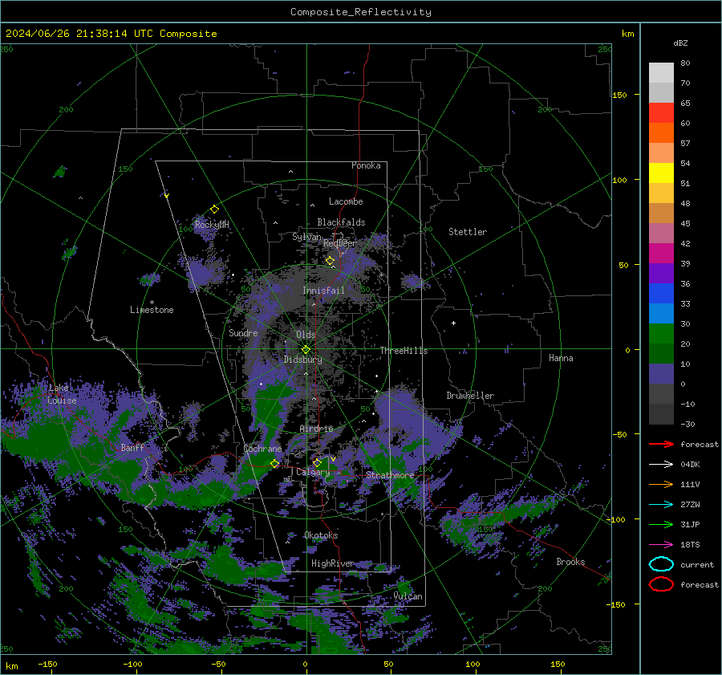Click the Okotoks town label
This screenshot has width=722, height=675.
pyautogui.click(x=321, y=535)
